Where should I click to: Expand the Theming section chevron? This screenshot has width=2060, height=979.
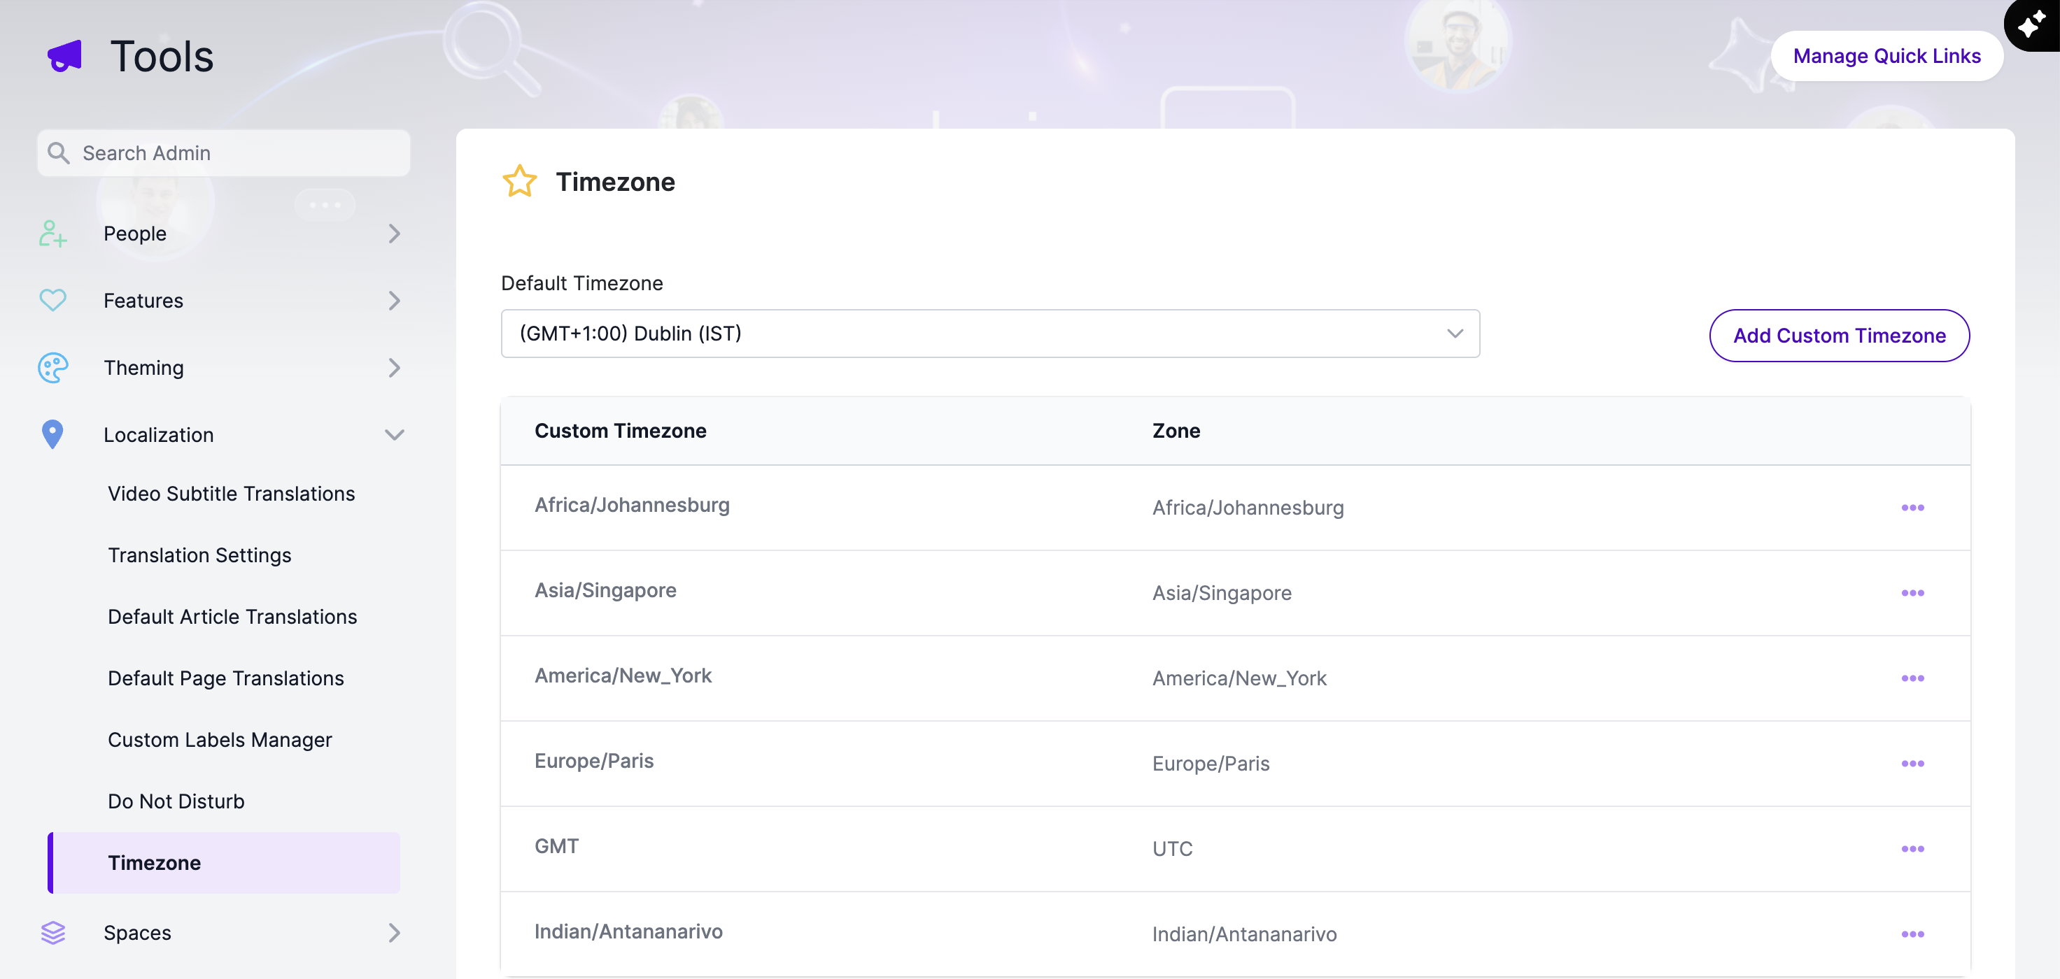pyautogui.click(x=394, y=368)
